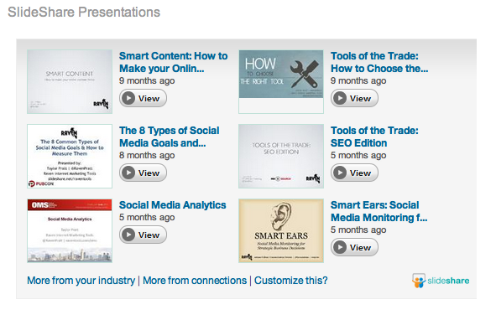Click 'Tools of the Trade: SEO Edition' title
Viewport: 496px width, 320px height.
point(374,137)
